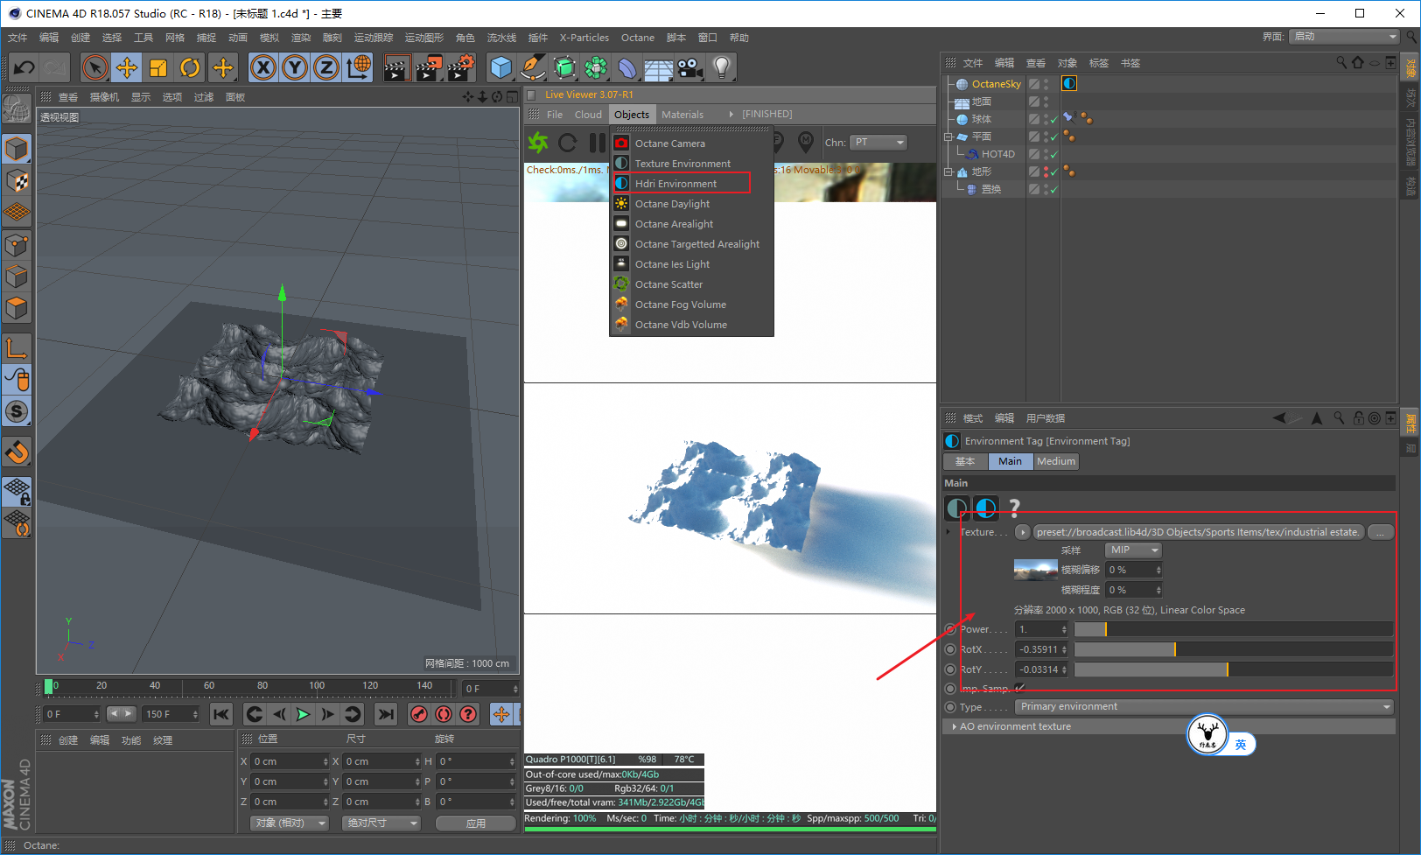Viewport: 1421px width, 855px height.
Task: Open the 界面 layout dropdown showing 启动
Action: point(1344,37)
